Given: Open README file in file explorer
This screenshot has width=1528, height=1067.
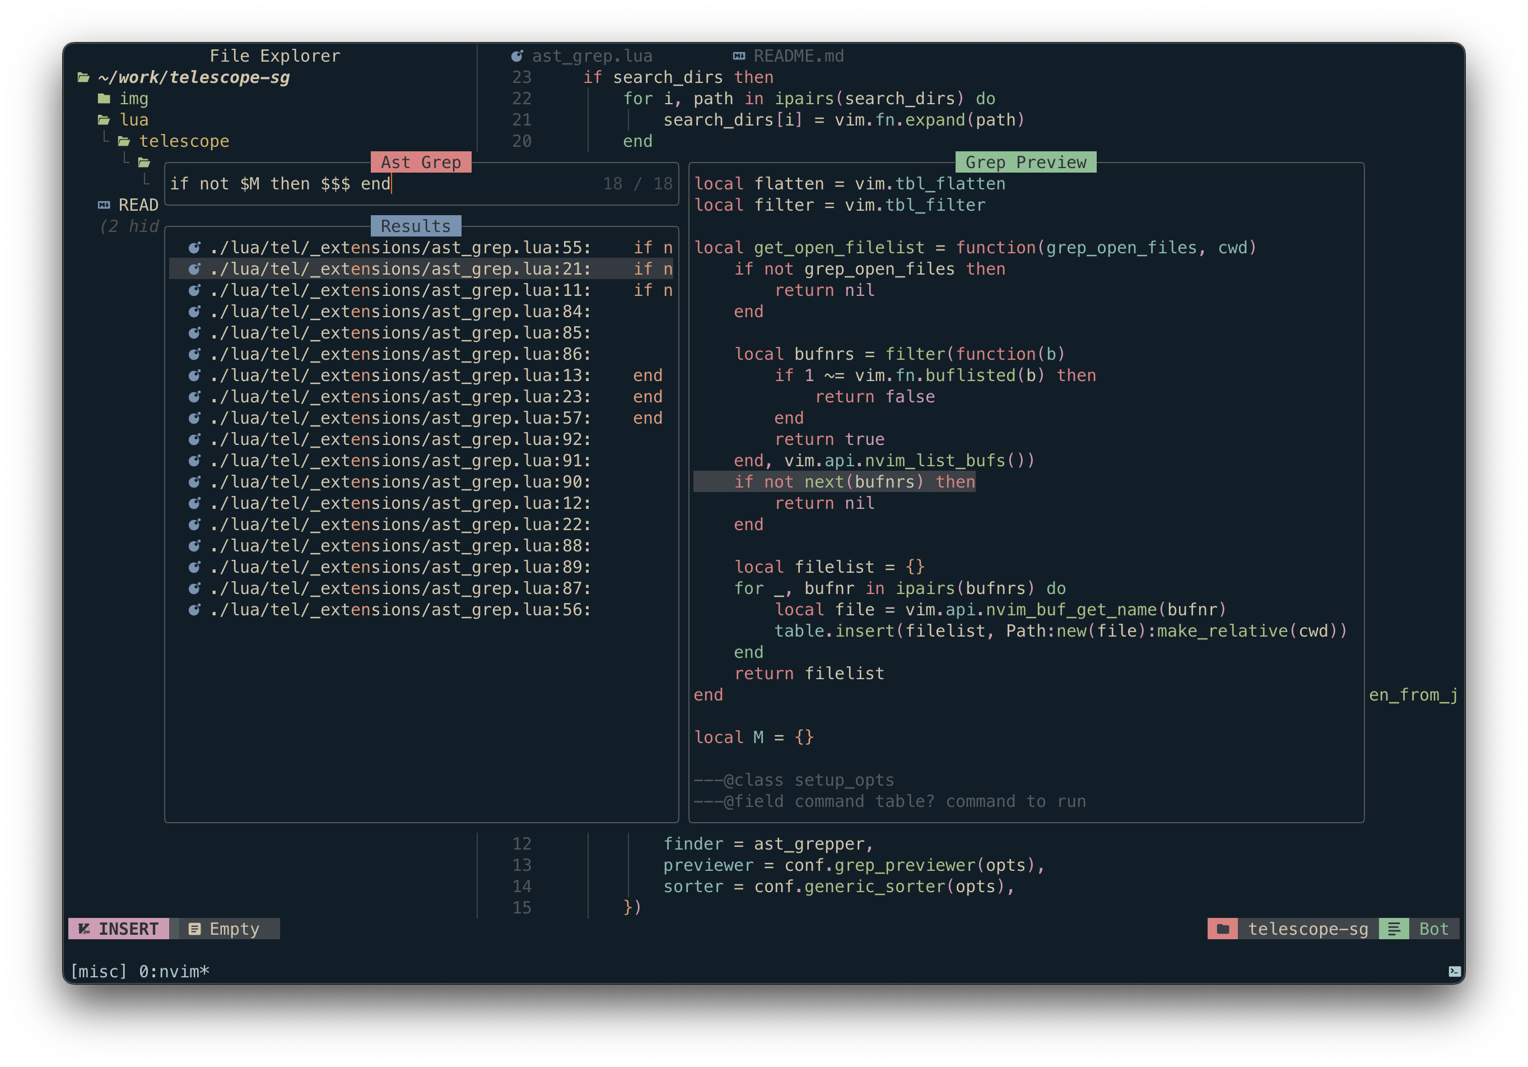Looking at the screenshot, I should [138, 205].
